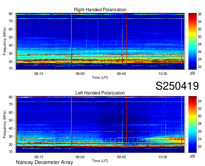The height and width of the screenshot is (166, 205).
Task: Click the top plot's Frequency (MHz) axis label
Action: [5, 41]
